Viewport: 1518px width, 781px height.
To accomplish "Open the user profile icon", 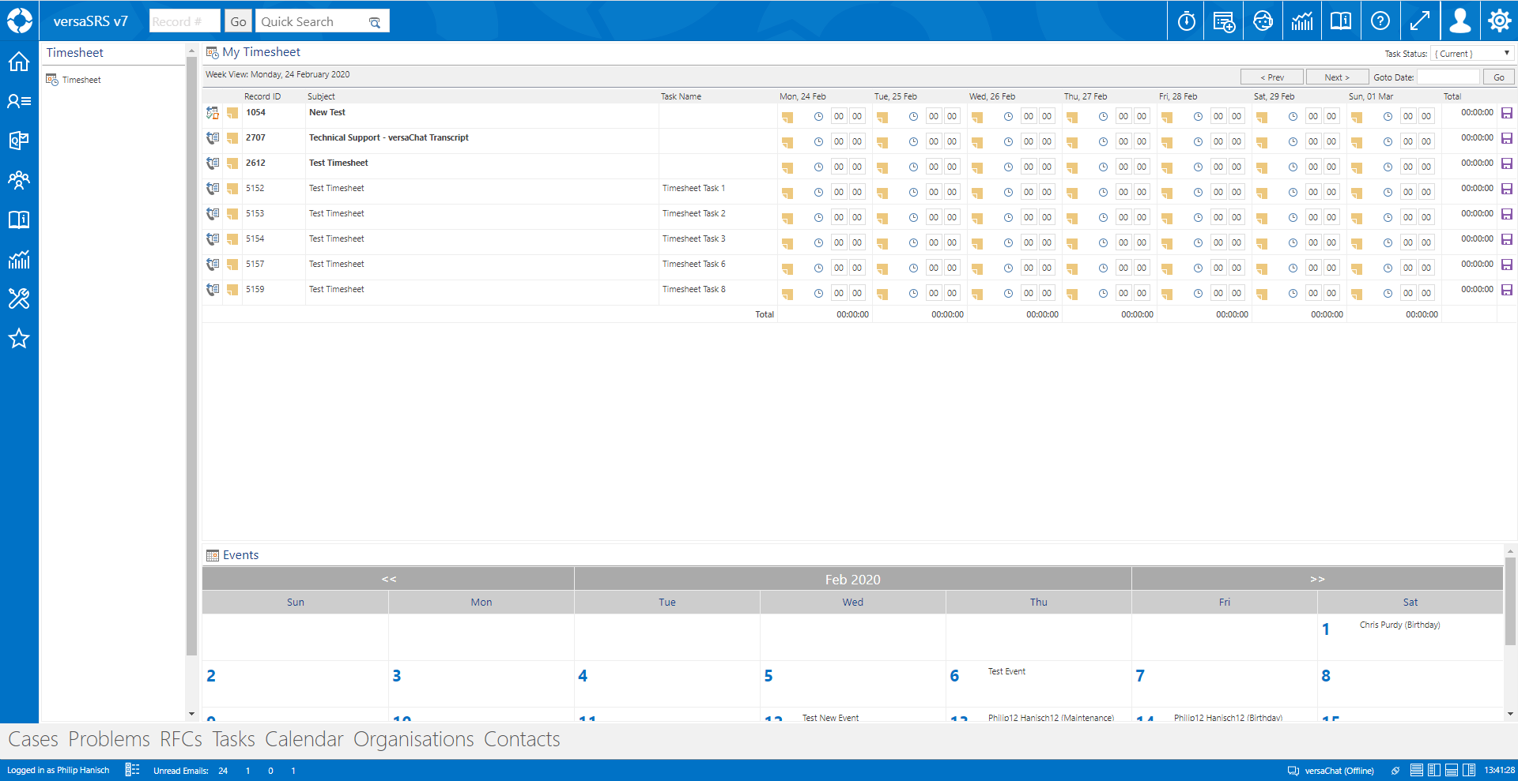I will (1459, 21).
